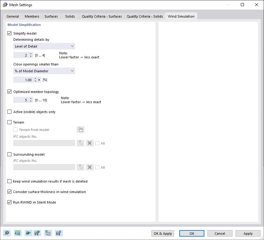Decrease the 1.00 percent opening value

tap(35, 81)
